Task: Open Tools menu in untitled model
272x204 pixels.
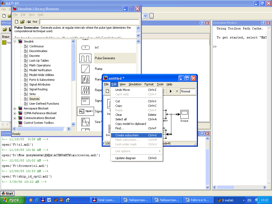Action: pos(160,84)
